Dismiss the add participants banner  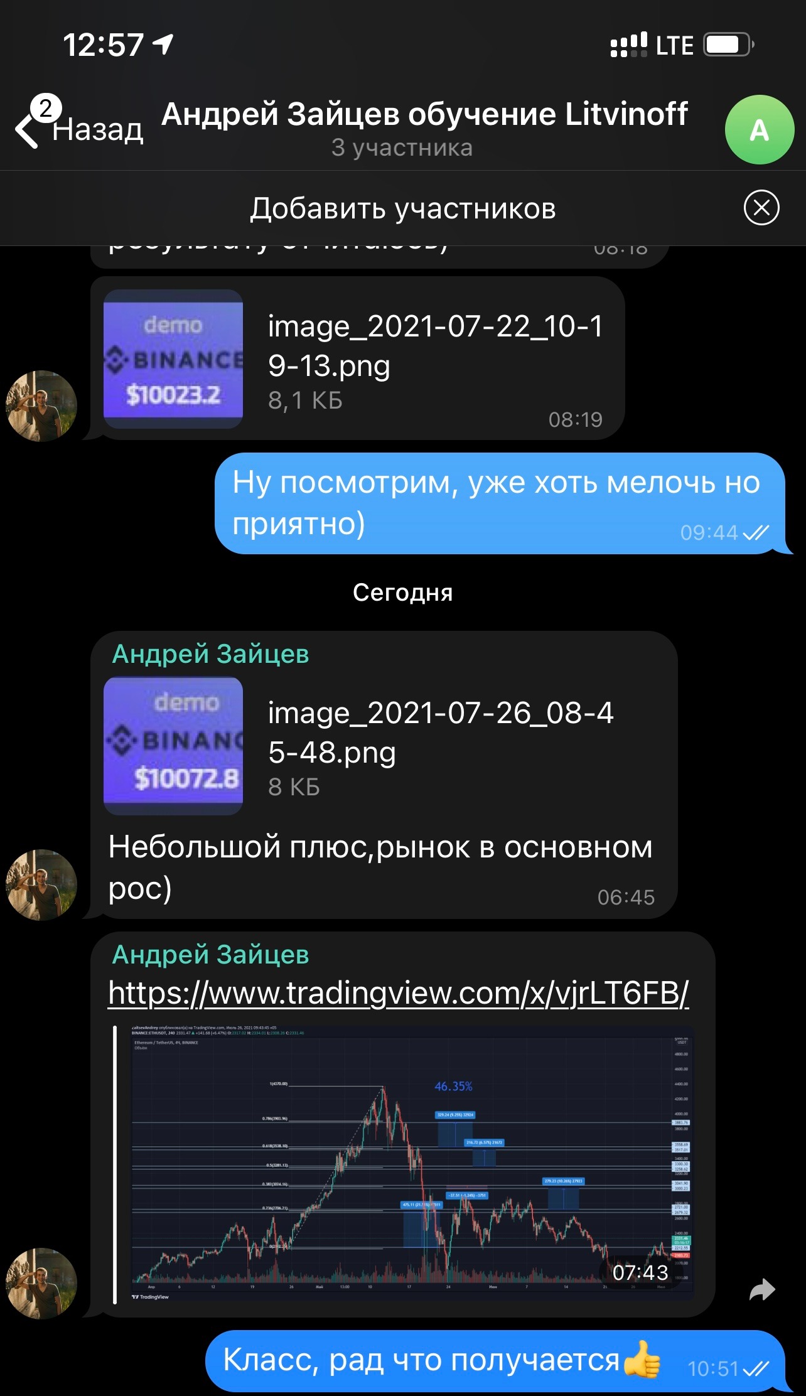coord(761,208)
